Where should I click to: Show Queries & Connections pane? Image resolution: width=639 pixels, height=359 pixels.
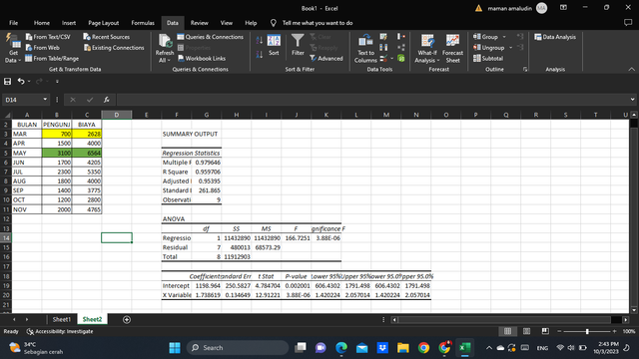[x=211, y=37]
